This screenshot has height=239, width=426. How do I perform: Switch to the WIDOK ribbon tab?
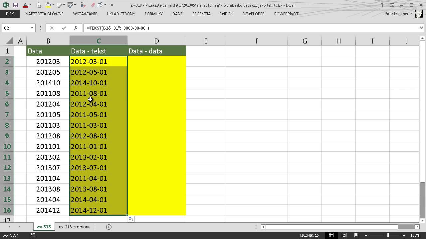227,14
